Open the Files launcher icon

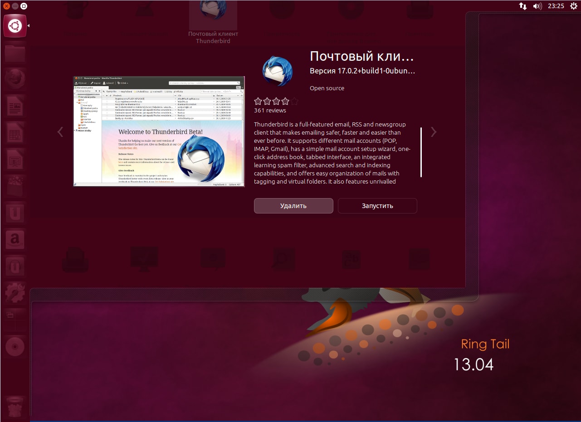click(x=15, y=53)
